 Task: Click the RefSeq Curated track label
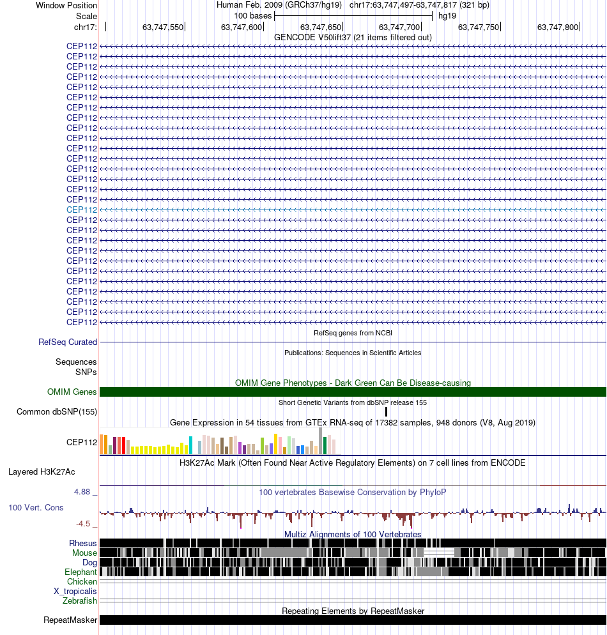(x=68, y=342)
